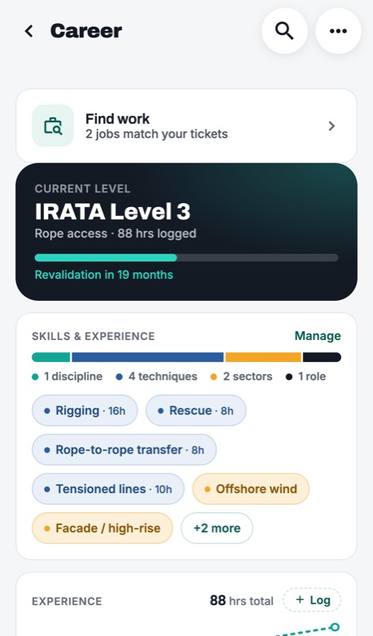The image size is (373, 636).
Task: Tap the IRATA Level 3 current level card
Action: coord(186,232)
